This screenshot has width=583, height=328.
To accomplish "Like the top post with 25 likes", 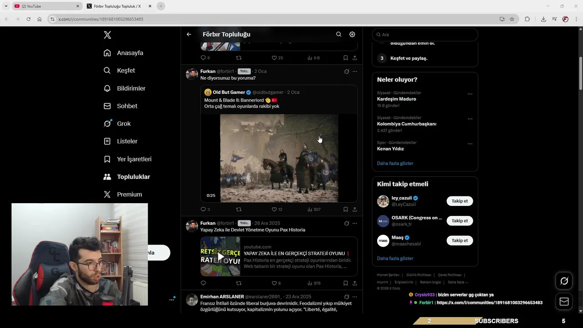I will click(x=274, y=58).
